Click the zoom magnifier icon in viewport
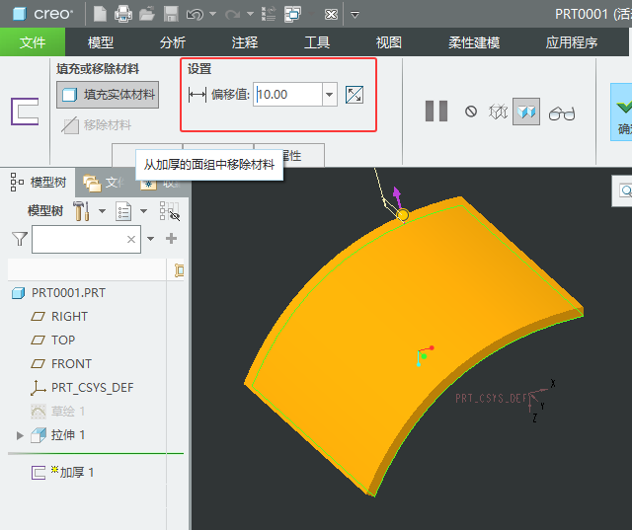The width and height of the screenshot is (632, 530). click(x=625, y=190)
